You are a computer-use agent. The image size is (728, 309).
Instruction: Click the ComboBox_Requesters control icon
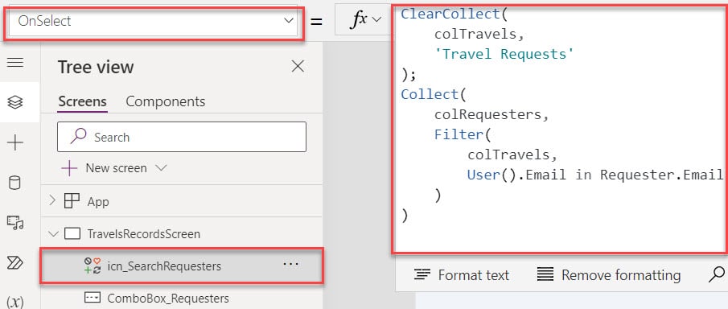pos(93,298)
